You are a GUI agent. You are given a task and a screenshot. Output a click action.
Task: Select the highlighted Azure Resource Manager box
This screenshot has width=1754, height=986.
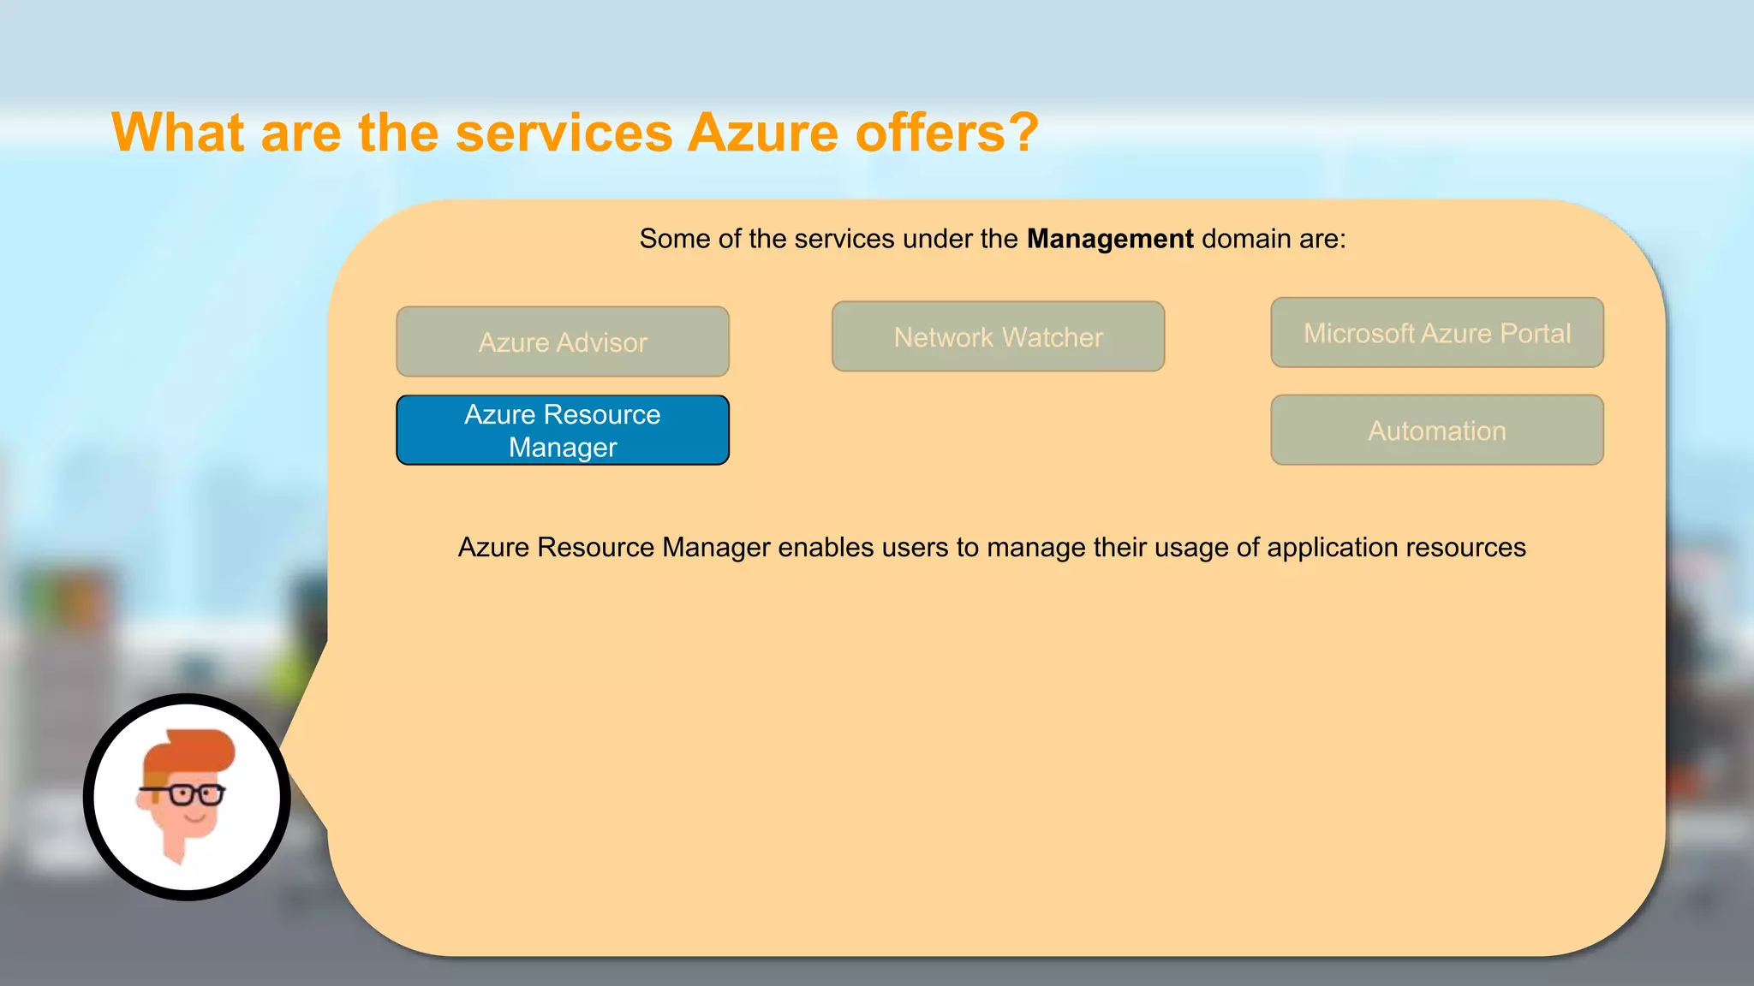[x=563, y=430]
